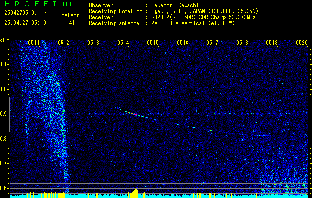The image size is (312, 198).
Task: Click the 0514 time marker
Action: tap(123, 43)
